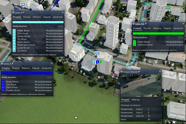Open cargo setting for Oak Street in Linia 5
The image size is (186, 124).
click(x=43, y=85)
